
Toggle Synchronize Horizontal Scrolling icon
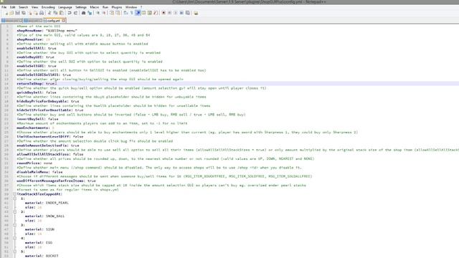pos(118,13)
